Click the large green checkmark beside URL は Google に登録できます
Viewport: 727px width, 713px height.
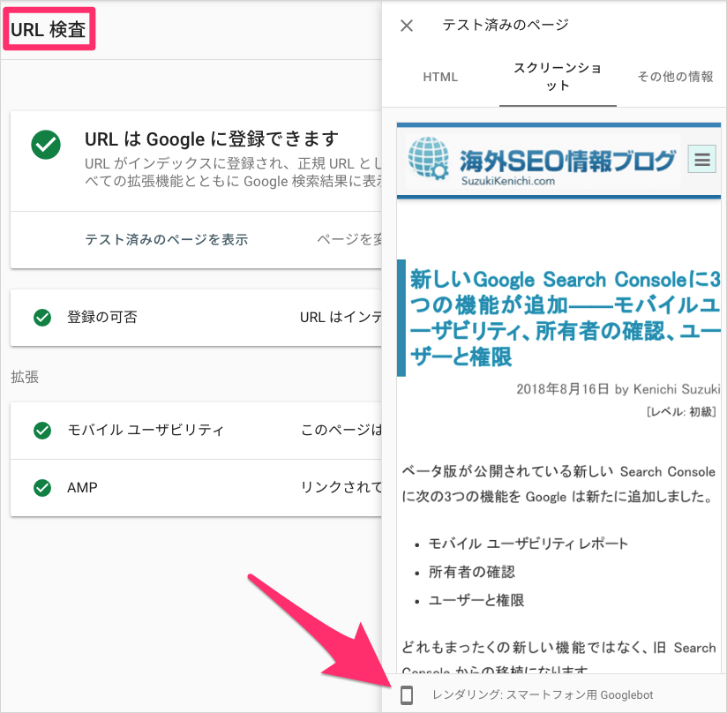pyautogui.click(x=46, y=145)
